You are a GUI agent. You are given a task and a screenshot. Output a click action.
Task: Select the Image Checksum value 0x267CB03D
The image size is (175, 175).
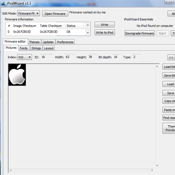tap(22, 32)
